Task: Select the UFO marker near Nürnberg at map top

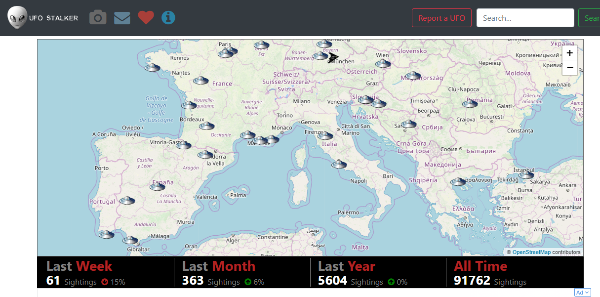Action: pos(324,44)
